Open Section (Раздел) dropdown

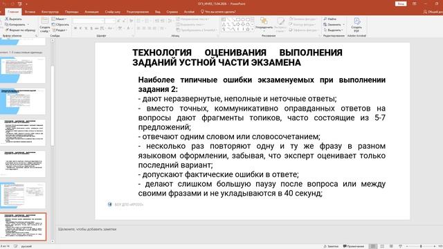click(x=60, y=30)
